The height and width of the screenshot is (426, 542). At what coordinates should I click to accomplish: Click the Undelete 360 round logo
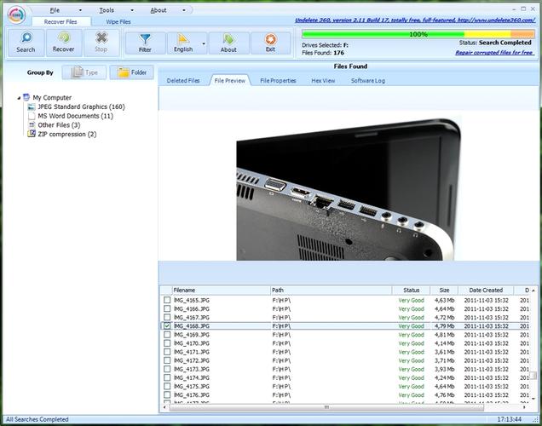16,14
